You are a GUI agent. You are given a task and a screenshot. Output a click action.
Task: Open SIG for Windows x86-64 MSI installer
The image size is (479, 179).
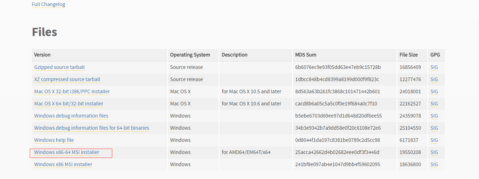(434, 152)
